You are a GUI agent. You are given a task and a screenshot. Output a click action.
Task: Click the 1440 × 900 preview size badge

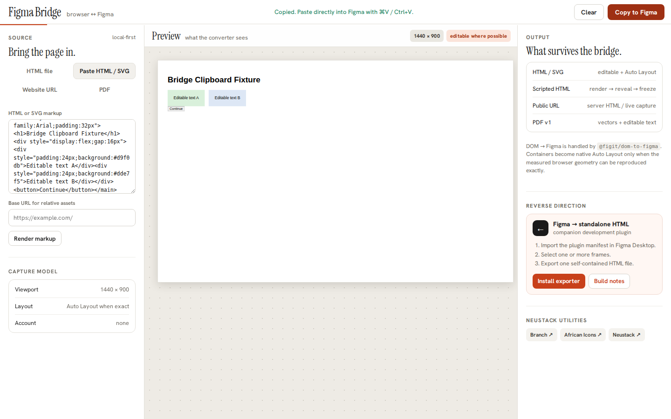[x=427, y=36]
